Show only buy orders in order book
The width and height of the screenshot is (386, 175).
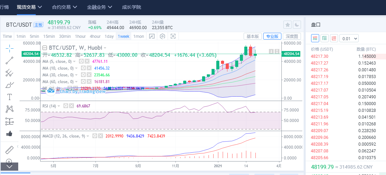tap(325, 38)
